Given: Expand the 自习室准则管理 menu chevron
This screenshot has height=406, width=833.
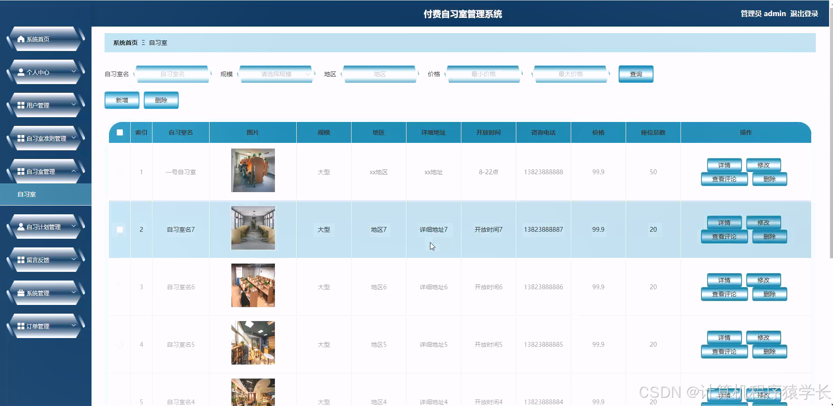Looking at the screenshot, I should click(x=74, y=138).
